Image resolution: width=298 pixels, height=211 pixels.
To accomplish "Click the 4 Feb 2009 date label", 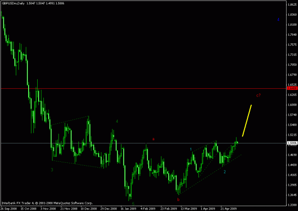I will tap(148, 209).
